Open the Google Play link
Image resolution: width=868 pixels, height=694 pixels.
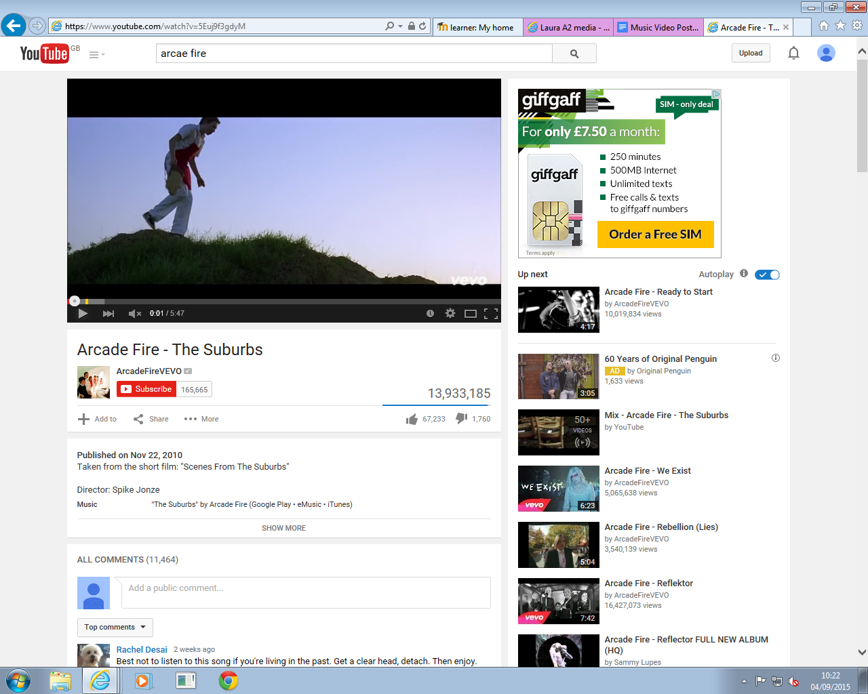(x=272, y=504)
